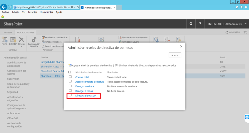Check the Acceso completo de lectura checkbox
The image size is (249, 133).
(x=70, y=81)
